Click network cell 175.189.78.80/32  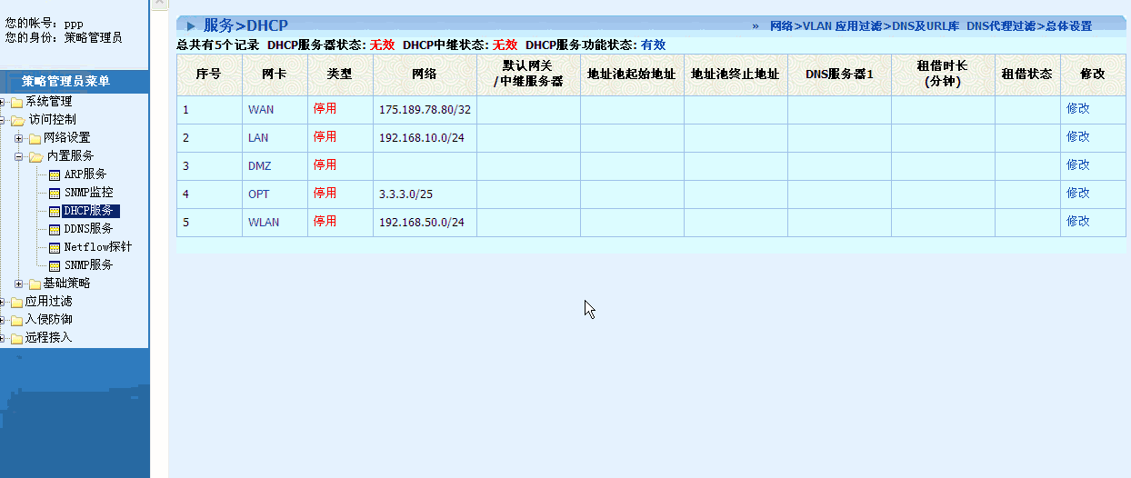425,110
